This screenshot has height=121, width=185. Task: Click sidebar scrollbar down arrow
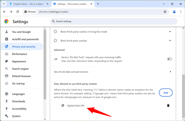[45, 119]
